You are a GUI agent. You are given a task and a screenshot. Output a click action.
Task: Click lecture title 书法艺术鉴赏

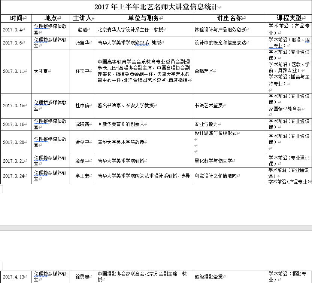(208, 106)
